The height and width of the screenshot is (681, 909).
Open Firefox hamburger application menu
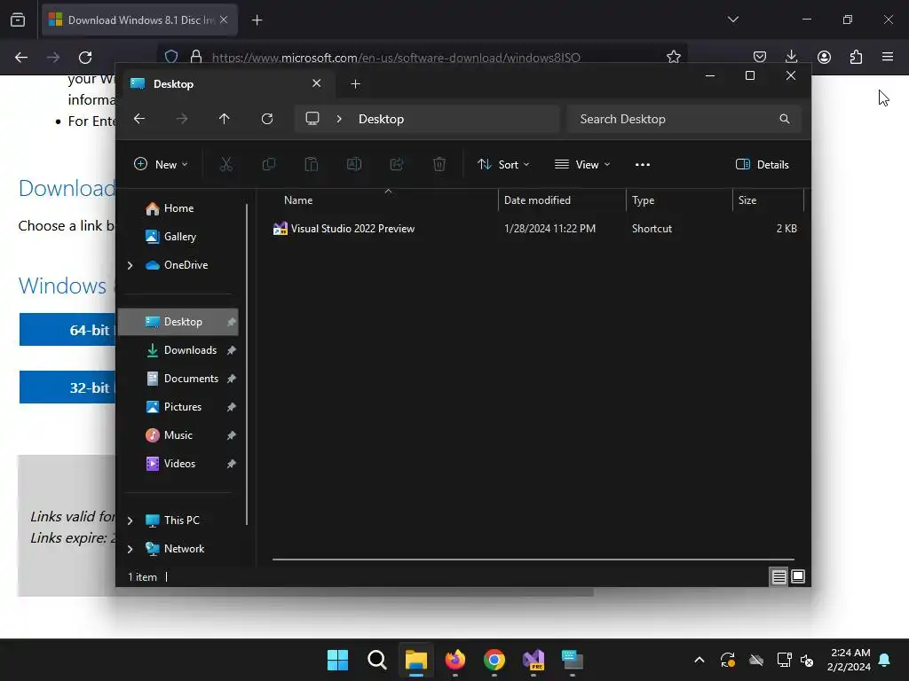(x=888, y=57)
